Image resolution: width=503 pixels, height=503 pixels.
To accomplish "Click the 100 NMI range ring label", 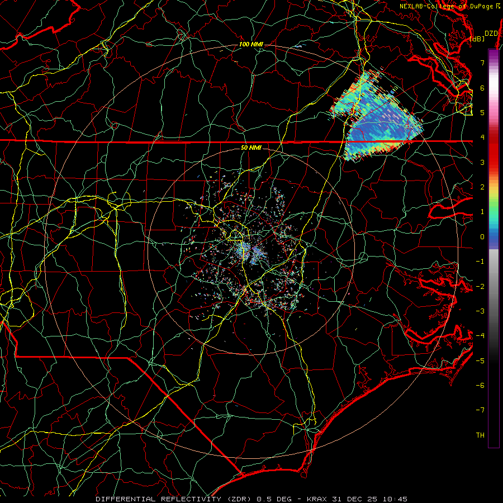I will (x=251, y=44).
